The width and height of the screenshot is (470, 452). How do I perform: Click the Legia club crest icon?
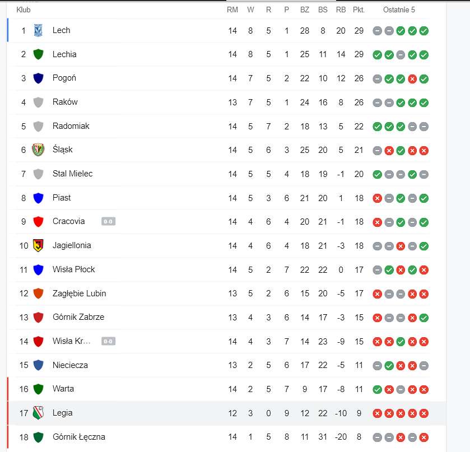pos(38,413)
